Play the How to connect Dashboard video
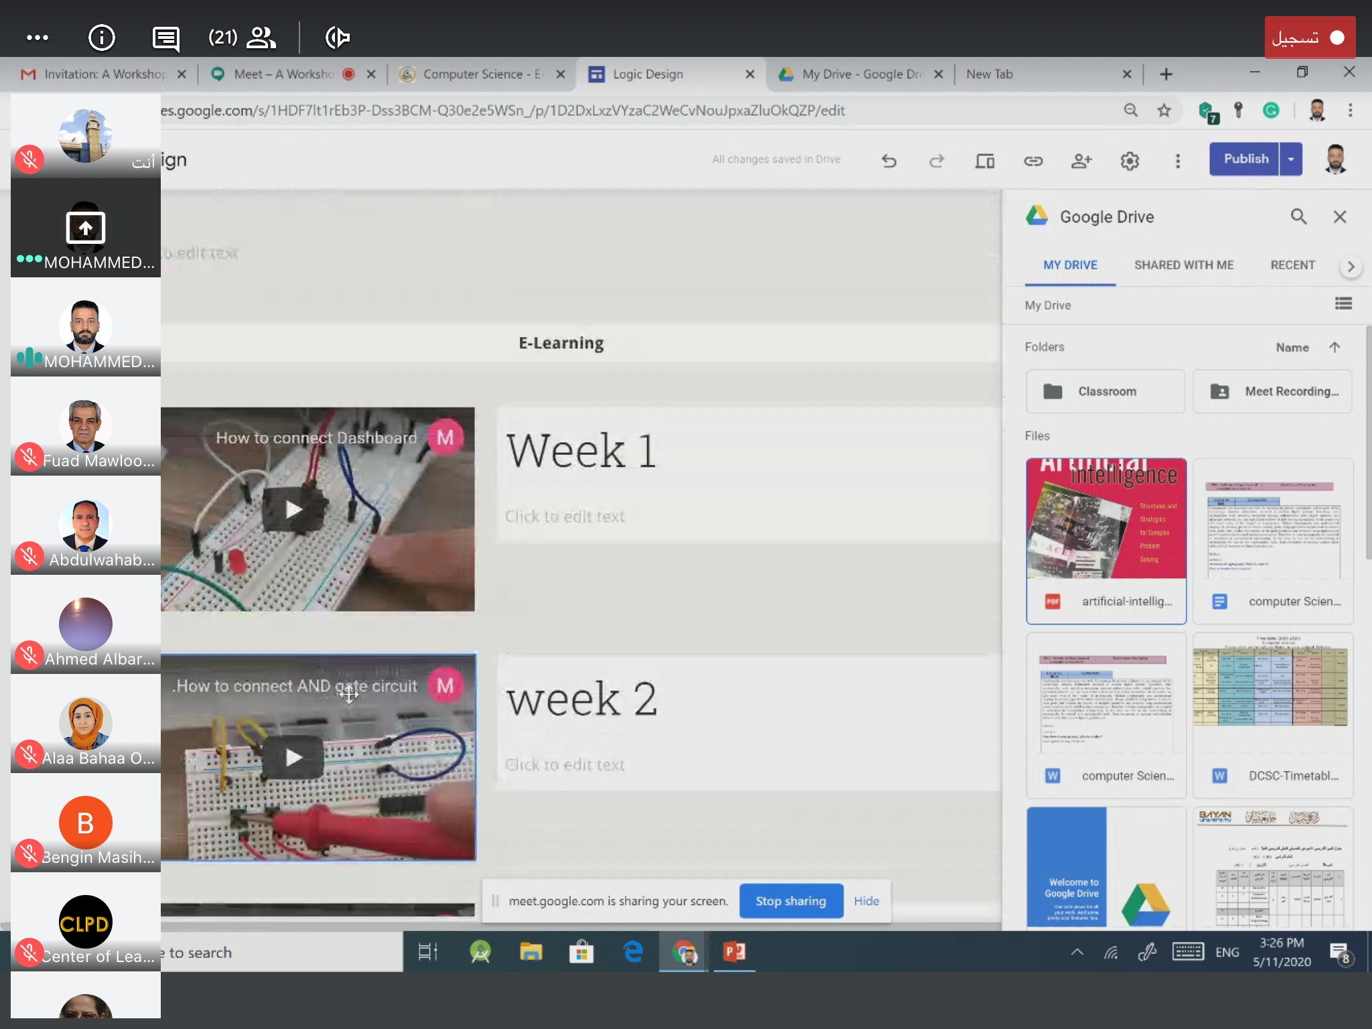 [x=293, y=510]
